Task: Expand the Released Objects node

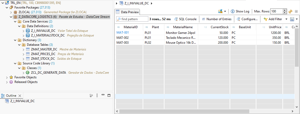Action: pyautogui.click(x=7, y=82)
